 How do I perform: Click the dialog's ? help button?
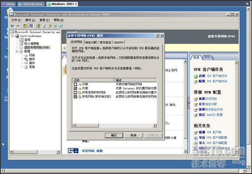pyautogui.click(x=157, y=36)
